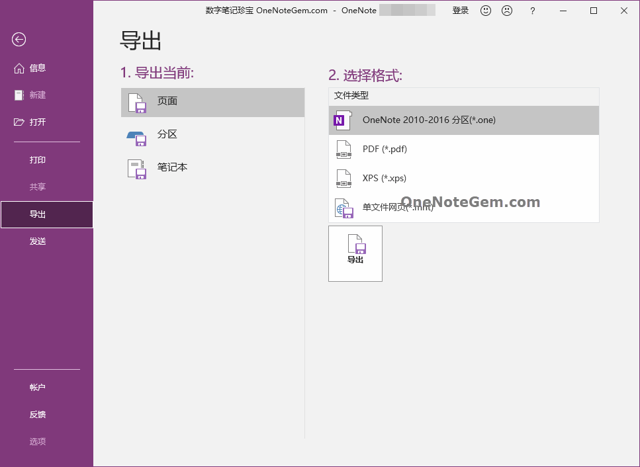
Task: Choose 笔记本 as the export scope
Action: (212, 168)
